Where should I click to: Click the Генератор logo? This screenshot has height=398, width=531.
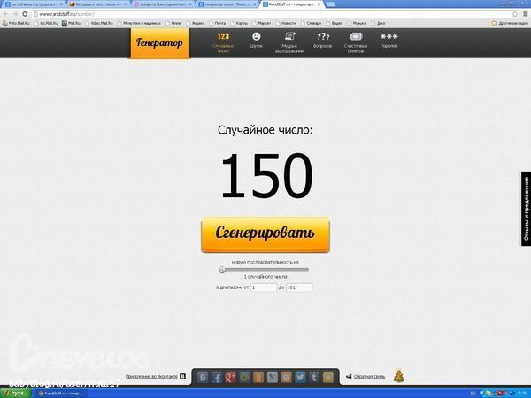[159, 42]
